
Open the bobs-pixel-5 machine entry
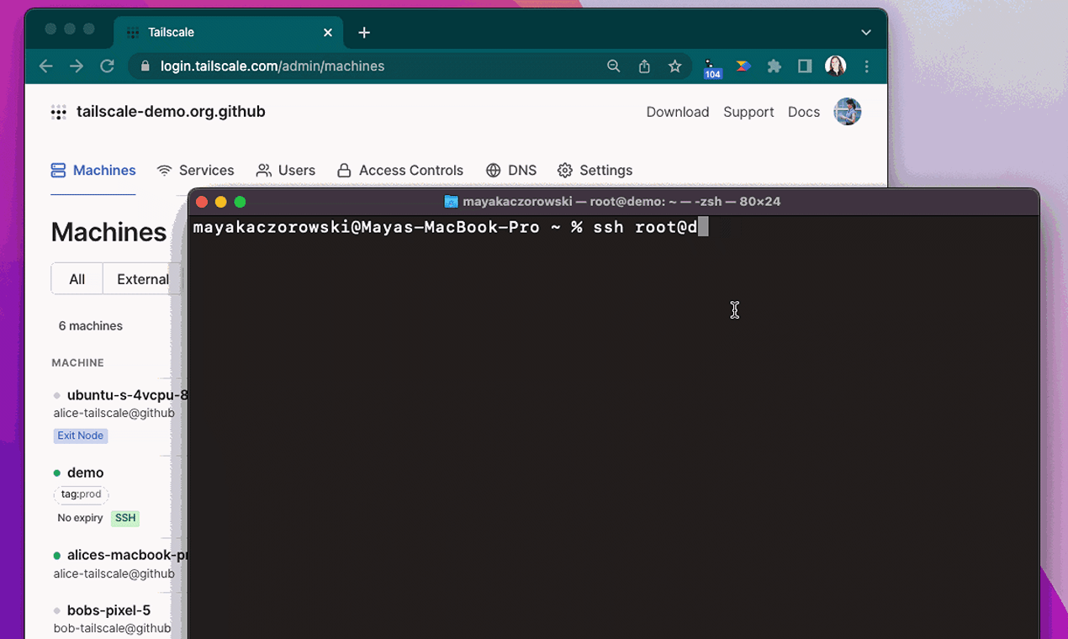pyautogui.click(x=108, y=610)
